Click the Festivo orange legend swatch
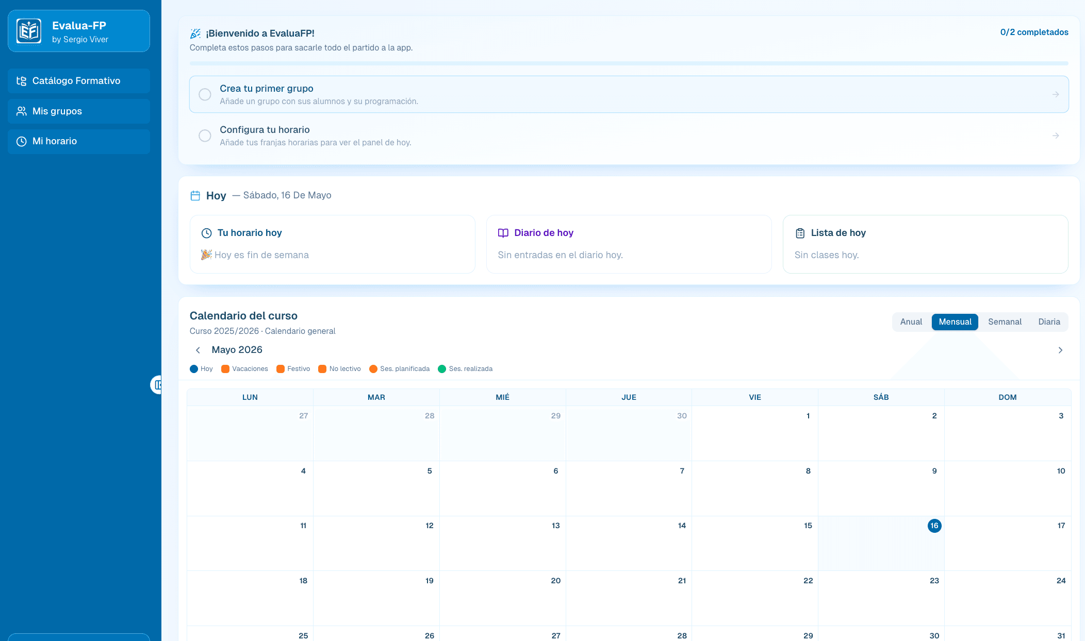 coord(281,369)
